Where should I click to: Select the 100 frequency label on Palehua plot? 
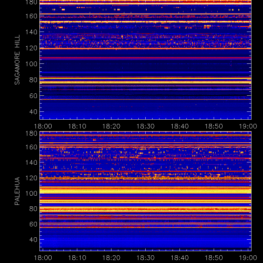pos(31,194)
